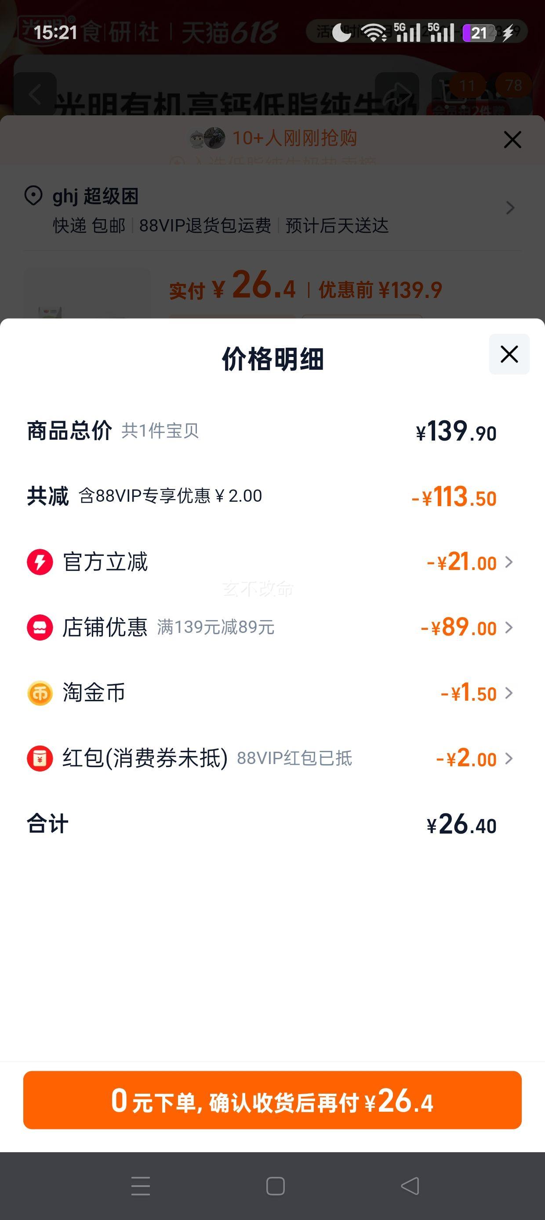Tap the Android home square icon
This screenshot has height=1220, width=545.
point(275,1186)
